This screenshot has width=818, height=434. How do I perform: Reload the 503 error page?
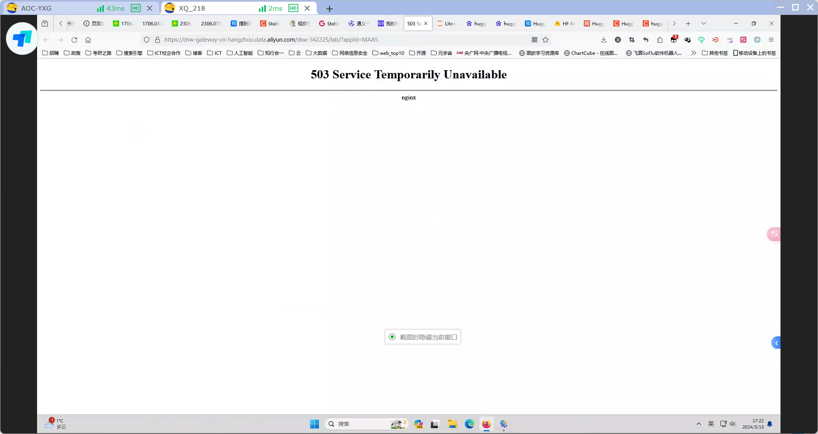pos(74,40)
